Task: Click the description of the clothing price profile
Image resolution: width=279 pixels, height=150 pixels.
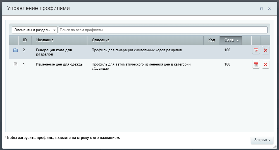Action: click(x=141, y=66)
